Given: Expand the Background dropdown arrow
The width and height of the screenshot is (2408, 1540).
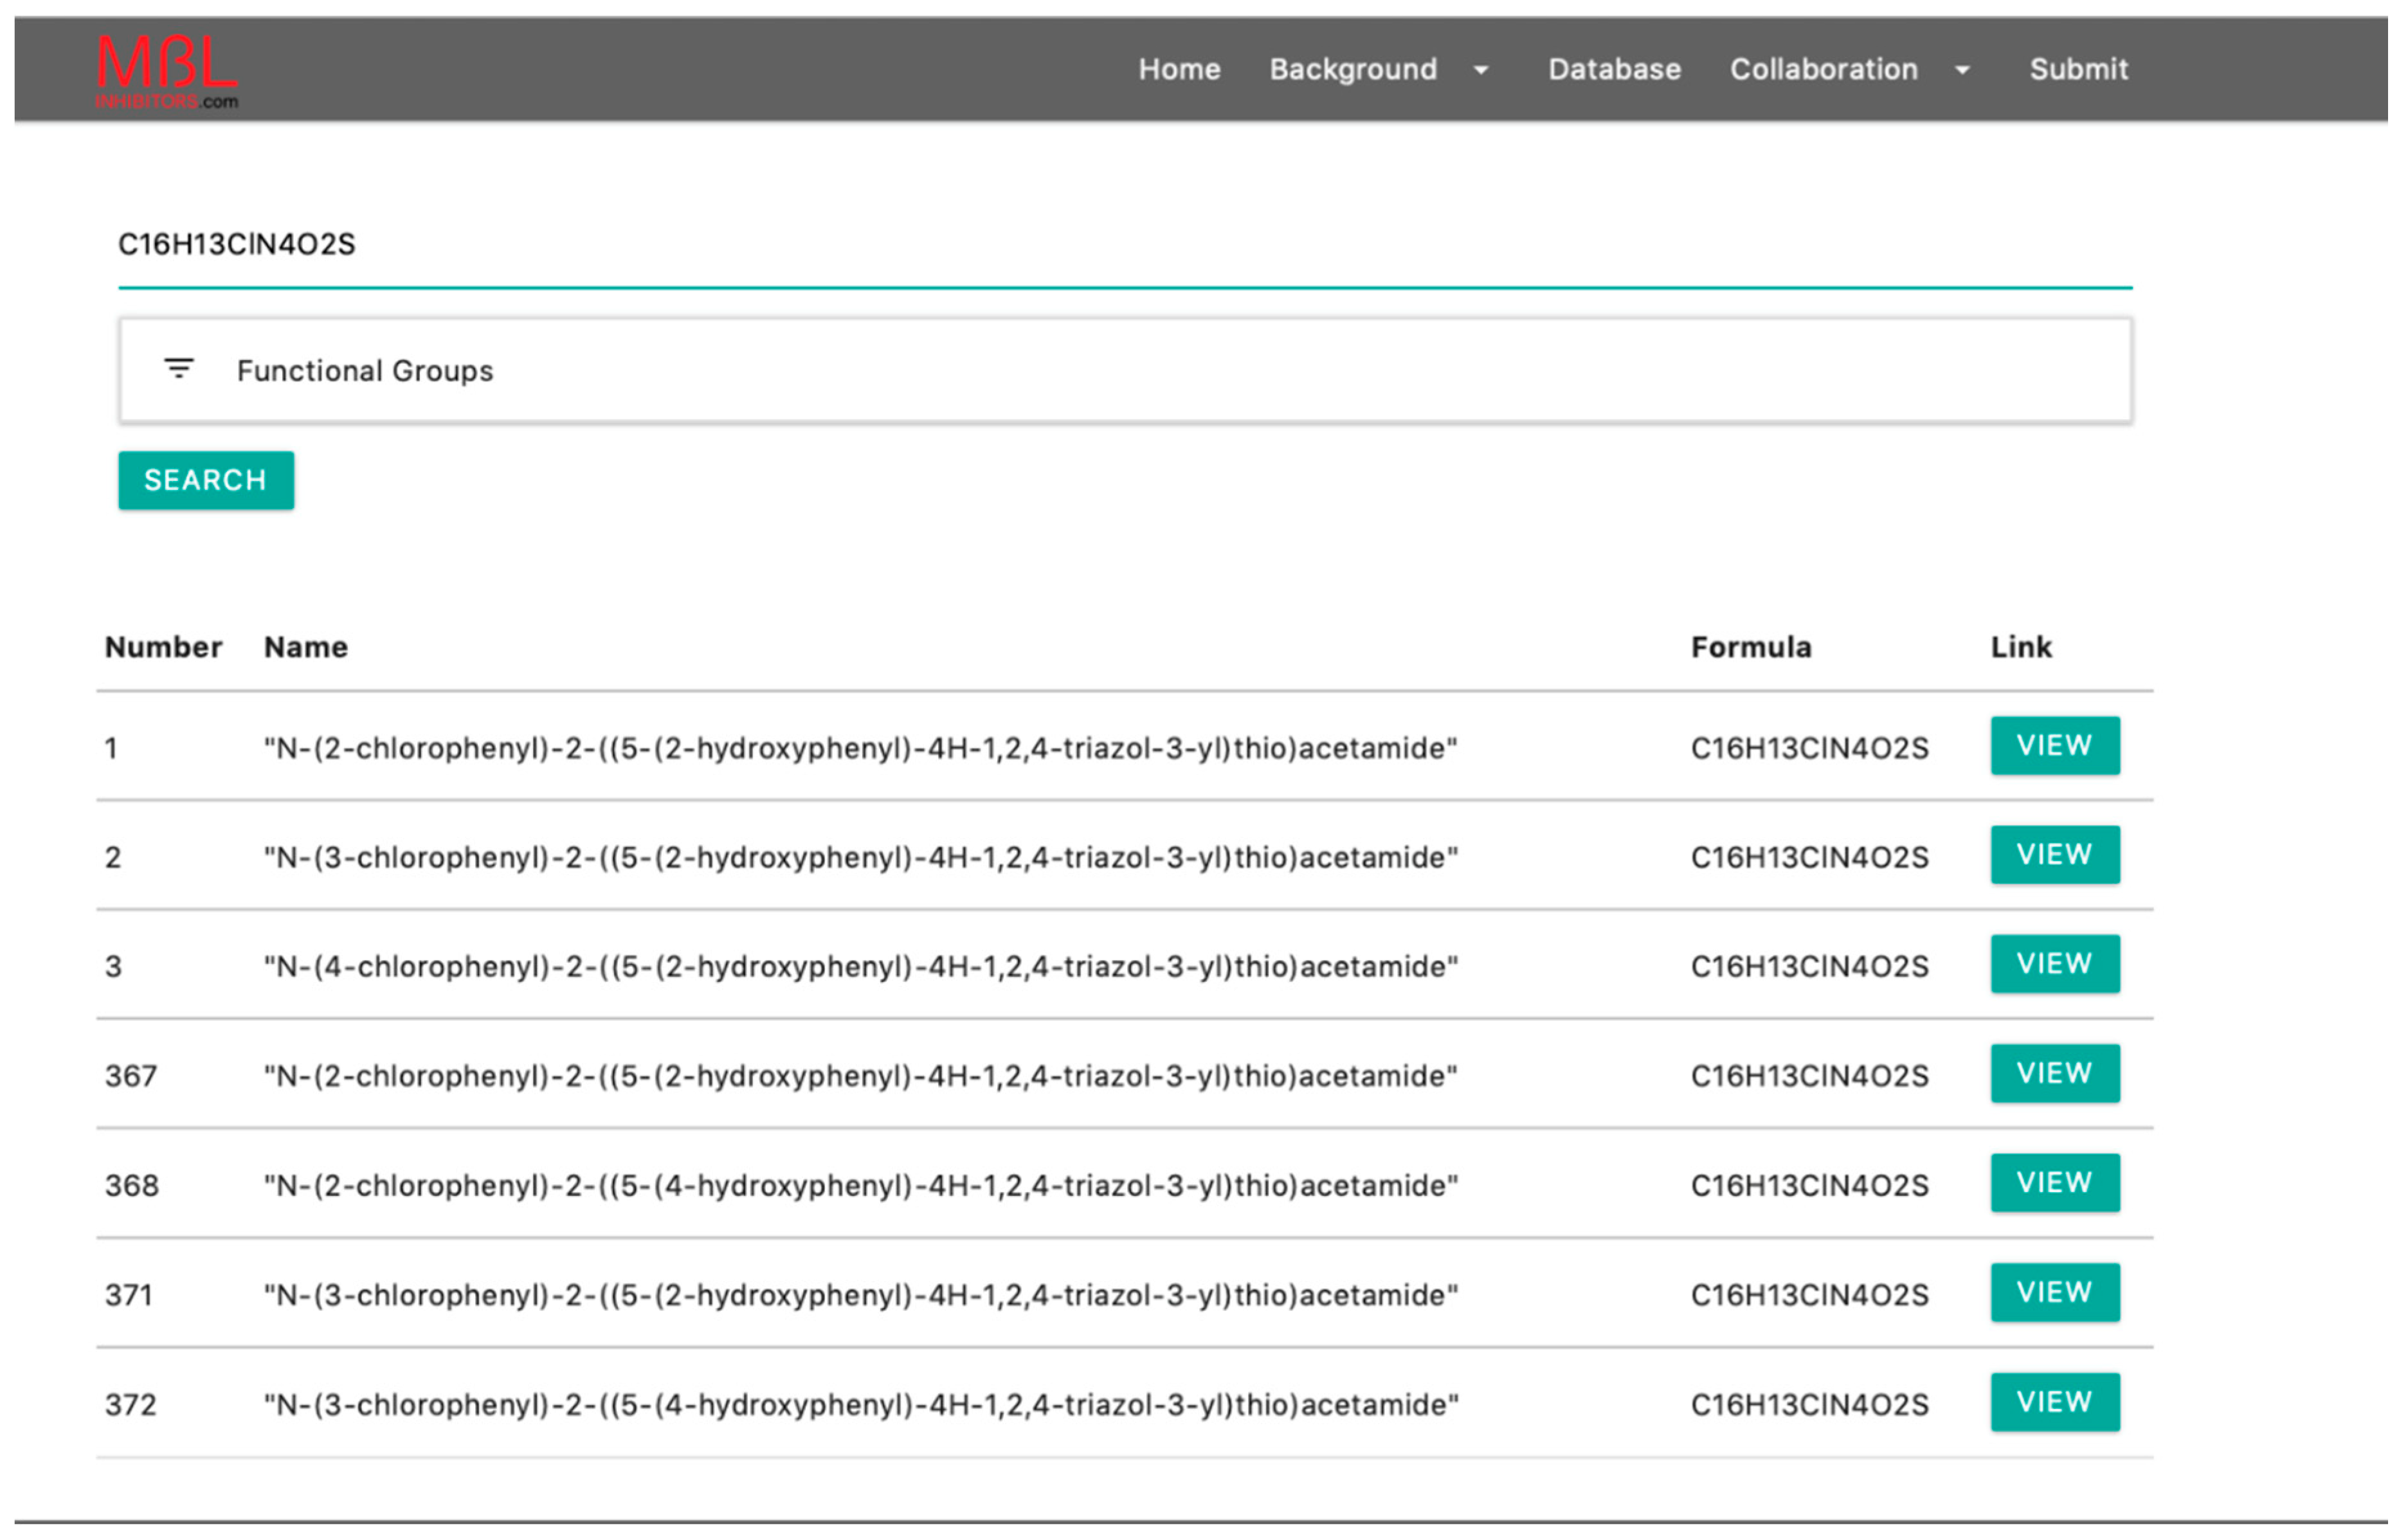Looking at the screenshot, I should 1481,70.
